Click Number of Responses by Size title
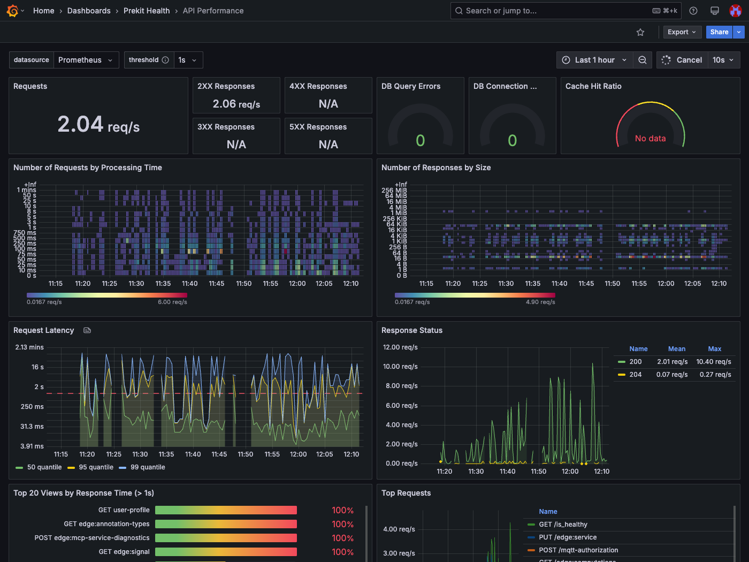Image resolution: width=749 pixels, height=562 pixels. pyautogui.click(x=436, y=168)
